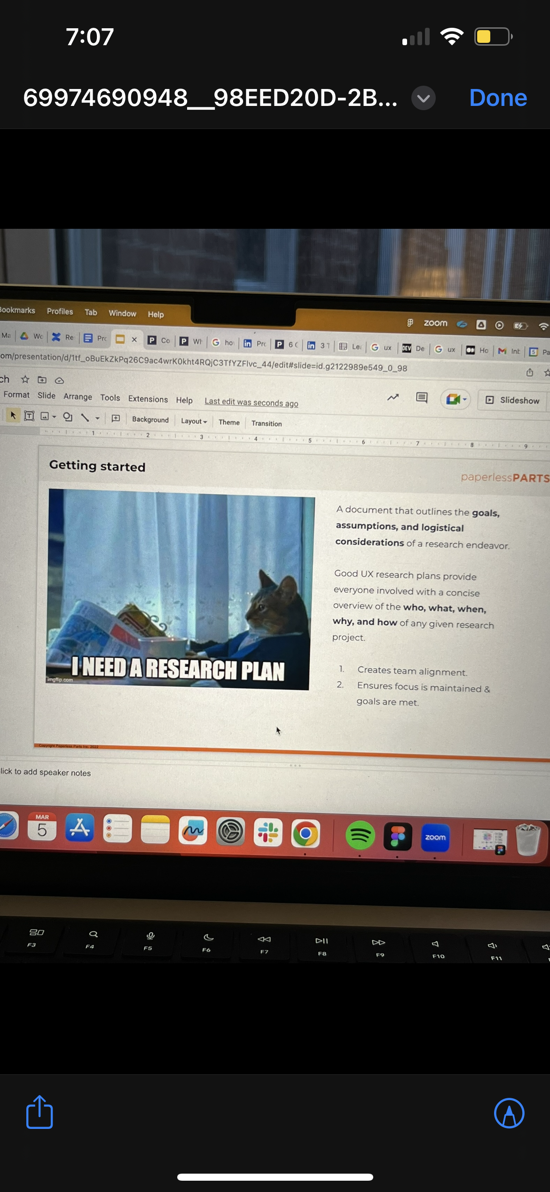Click the add comment toolbar icon
Viewport: 550px width, 1192px height.
pyautogui.click(x=116, y=418)
